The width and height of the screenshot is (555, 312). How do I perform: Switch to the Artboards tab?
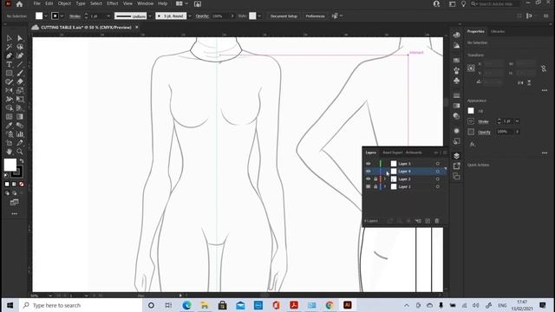coord(414,153)
